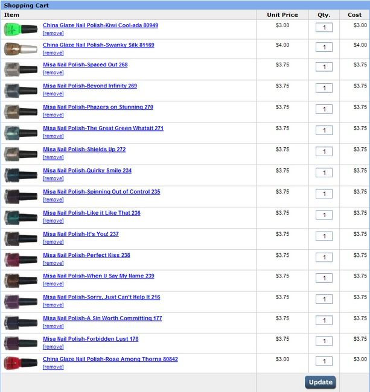Open Misa Sorry, Just Can't Help It 216 link
Image resolution: width=370 pixels, height=392 pixels.
pos(101,297)
